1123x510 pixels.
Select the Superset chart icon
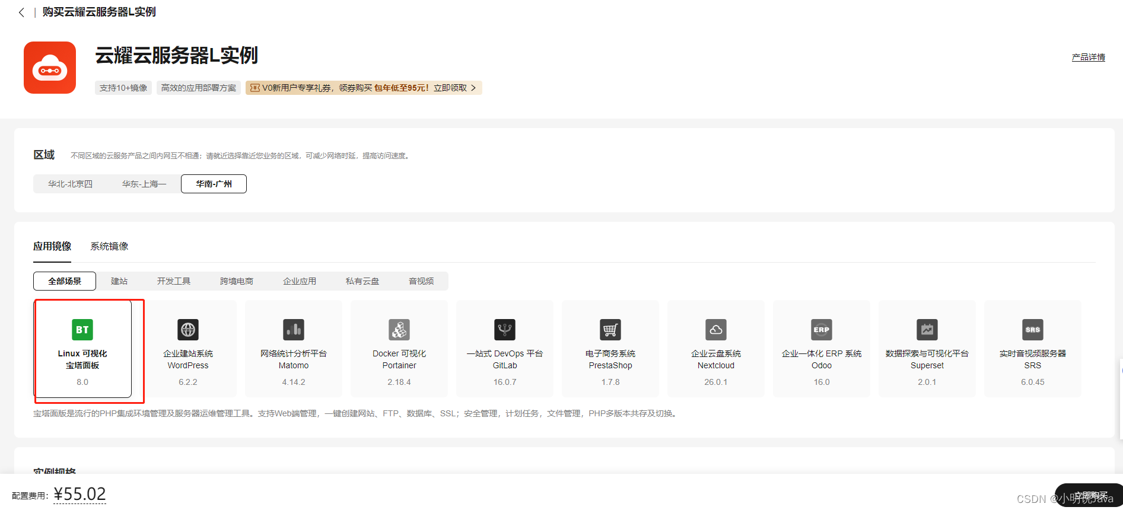(927, 330)
